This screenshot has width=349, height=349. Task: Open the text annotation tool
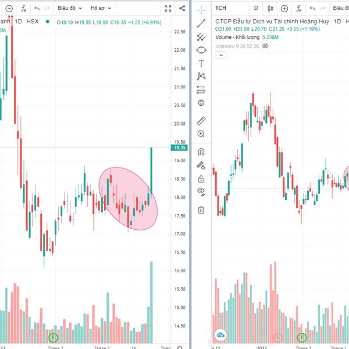point(201,63)
